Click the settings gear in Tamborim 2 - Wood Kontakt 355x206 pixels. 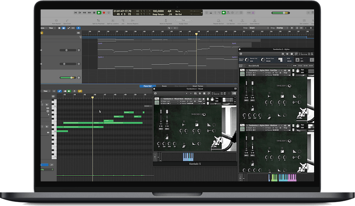200,93
